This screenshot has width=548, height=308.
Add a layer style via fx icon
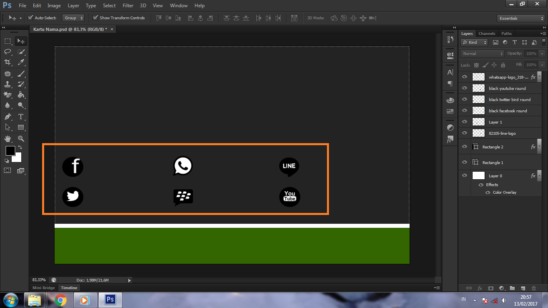click(x=480, y=288)
